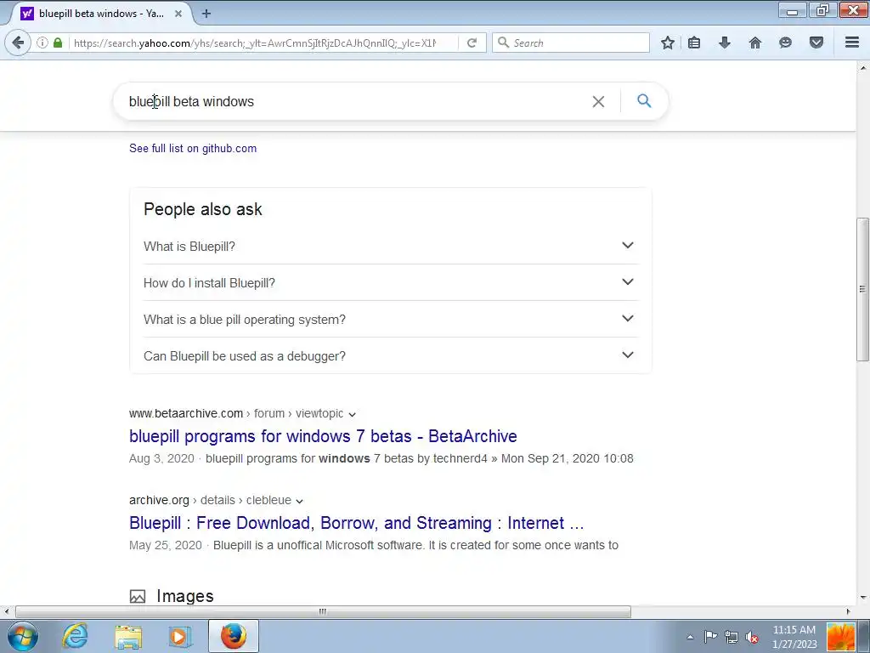Screen dimensions: 870x653
Task: Open dropdown arrow next to betaarchive viewtopic
Action: (352, 414)
